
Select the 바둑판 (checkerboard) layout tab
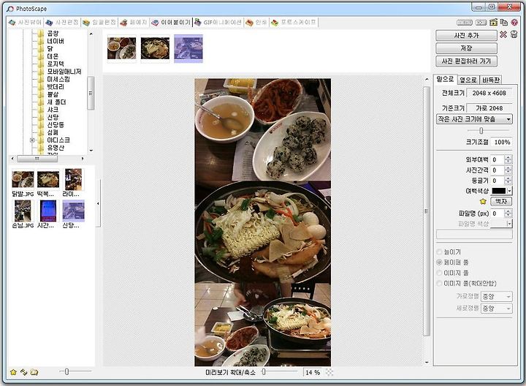pos(491,80)
